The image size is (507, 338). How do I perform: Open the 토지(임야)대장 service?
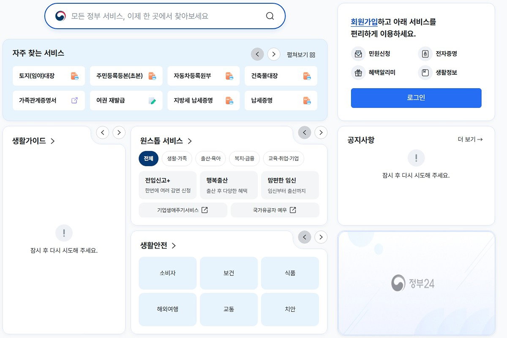49,76
